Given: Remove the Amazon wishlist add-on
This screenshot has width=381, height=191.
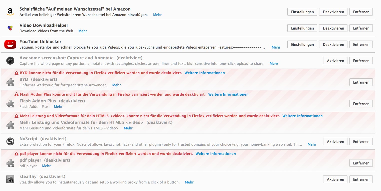Looking at the screenshot, I should coord(361,12).
